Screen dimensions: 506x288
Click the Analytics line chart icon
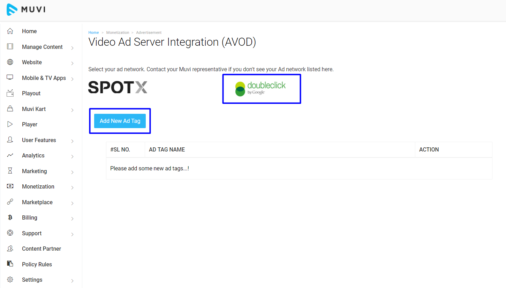pyautogui.click(x=10, y=155)
